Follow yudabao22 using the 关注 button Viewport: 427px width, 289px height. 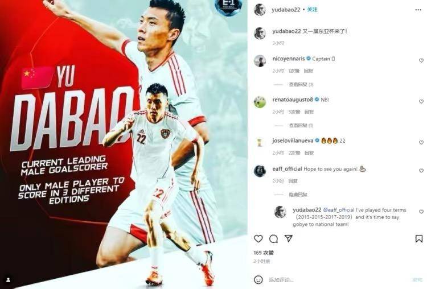tap(313, 10)
